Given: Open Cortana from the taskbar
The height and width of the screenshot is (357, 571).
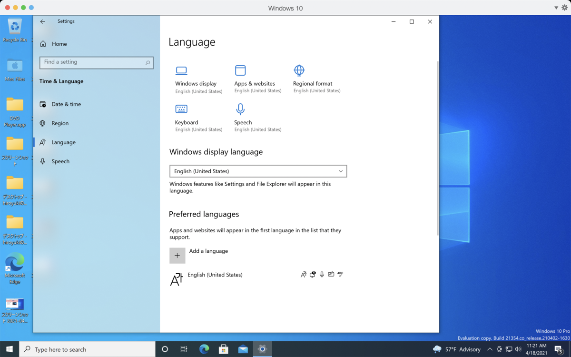Looking at the screenshot, I should tap(165, 349).
